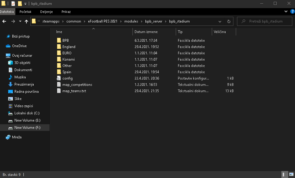Select Ovaj računar in navigation pane
This screenshot has width=295, height=178.
coord(22,56)
